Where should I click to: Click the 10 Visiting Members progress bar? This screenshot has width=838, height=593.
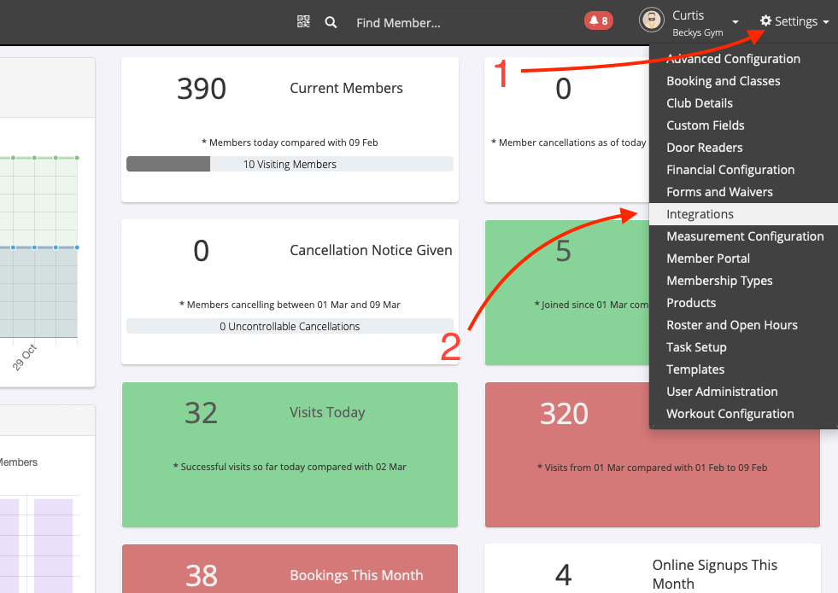(290, 164)
